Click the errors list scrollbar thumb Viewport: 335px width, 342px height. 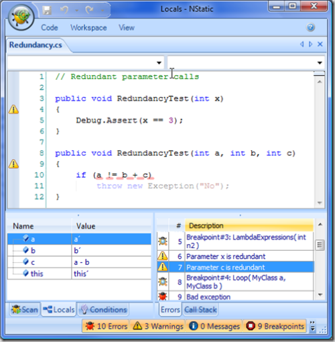(x=320, y=245)
